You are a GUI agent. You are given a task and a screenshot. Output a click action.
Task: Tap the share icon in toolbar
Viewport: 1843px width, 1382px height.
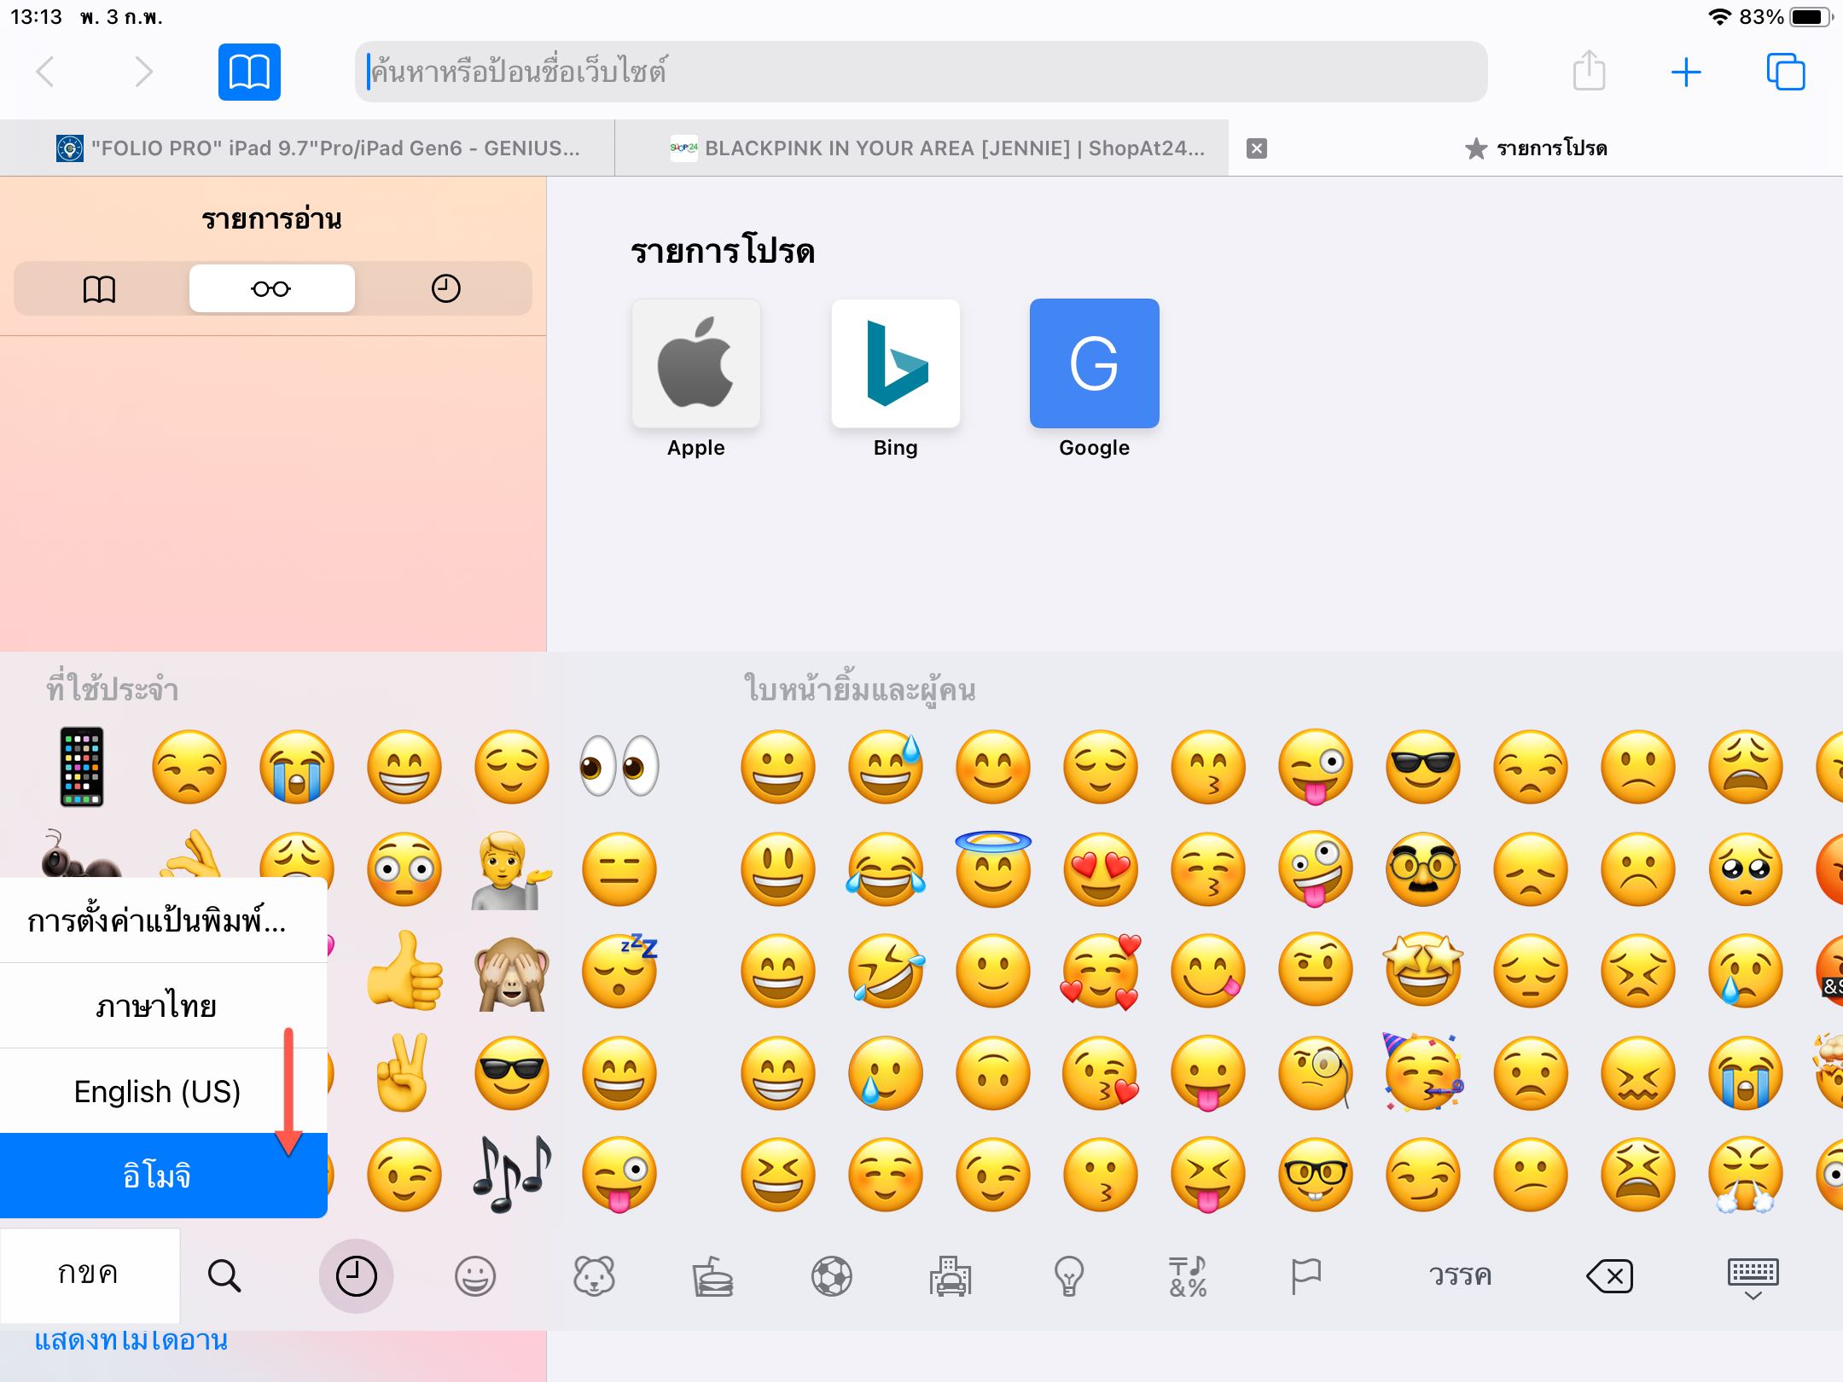click(x=1589, y=72)
